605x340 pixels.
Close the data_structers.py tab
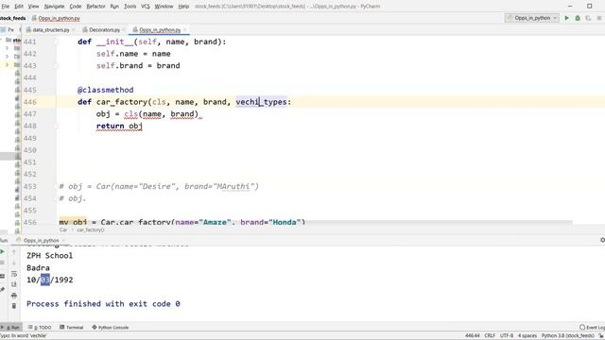click(x=74, y=29)
